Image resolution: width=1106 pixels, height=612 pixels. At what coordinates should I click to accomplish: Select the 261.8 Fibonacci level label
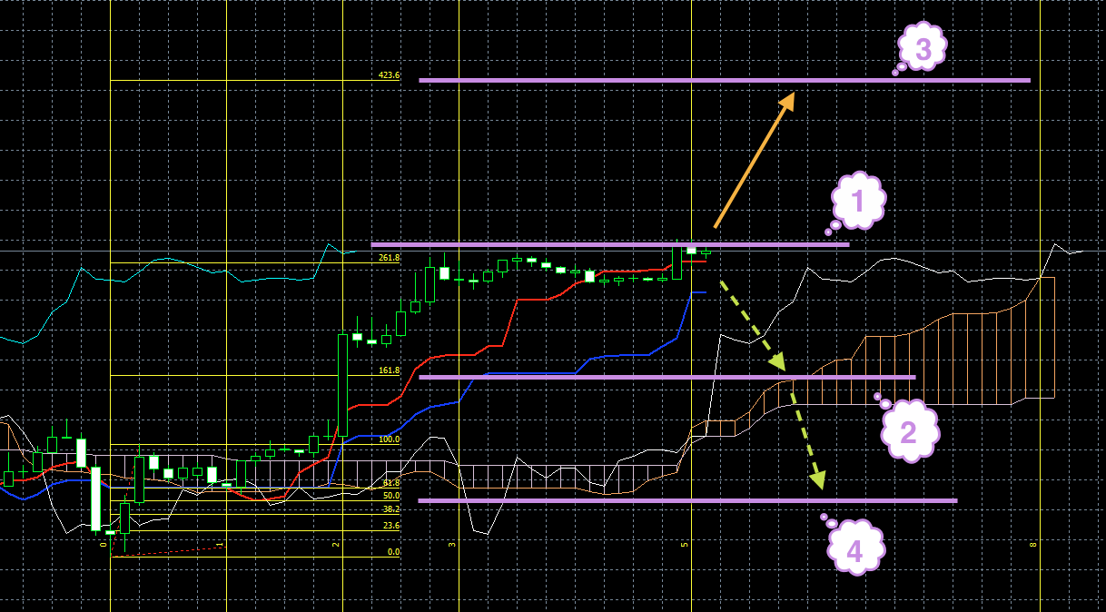point(389,258)
